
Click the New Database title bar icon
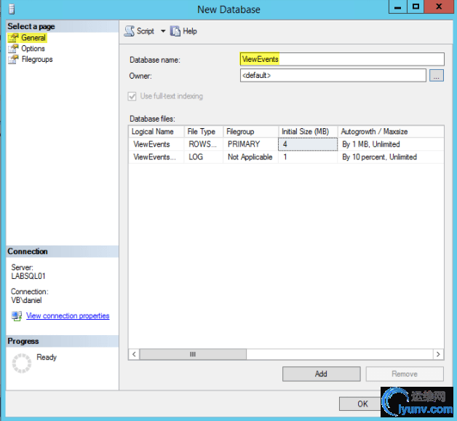(x=12, y=9)
